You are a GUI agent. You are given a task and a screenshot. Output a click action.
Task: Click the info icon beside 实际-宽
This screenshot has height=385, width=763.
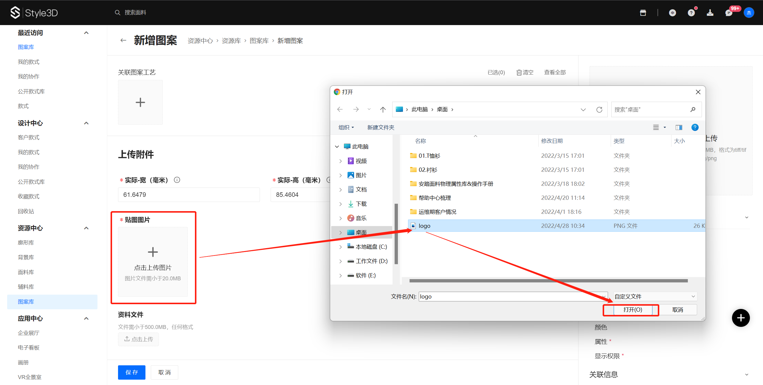click(177, 180)
